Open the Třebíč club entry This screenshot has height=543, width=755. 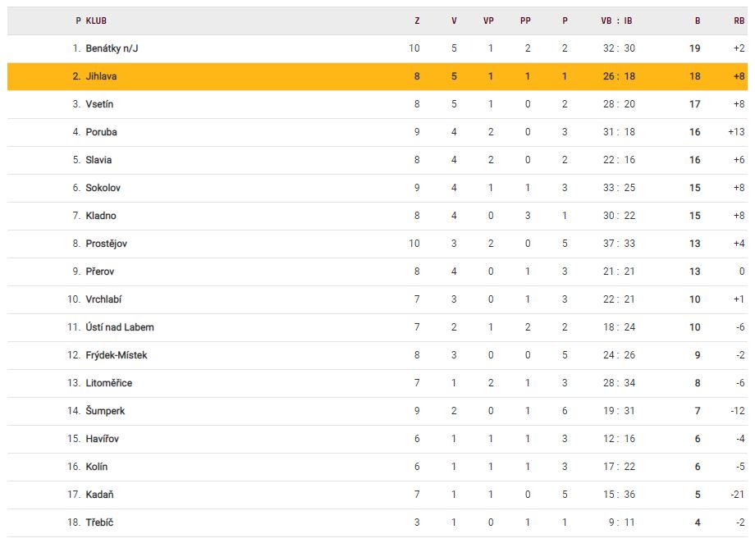click(x=98, y=522)
